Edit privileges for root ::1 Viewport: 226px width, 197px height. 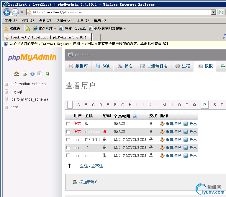coord(170,148)
